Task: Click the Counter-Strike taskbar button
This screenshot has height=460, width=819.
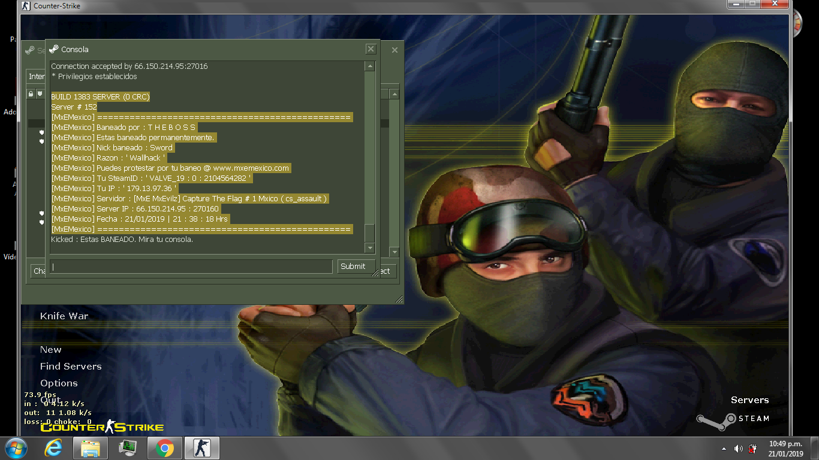Action: pyautogui.click(x=202, y=448)
